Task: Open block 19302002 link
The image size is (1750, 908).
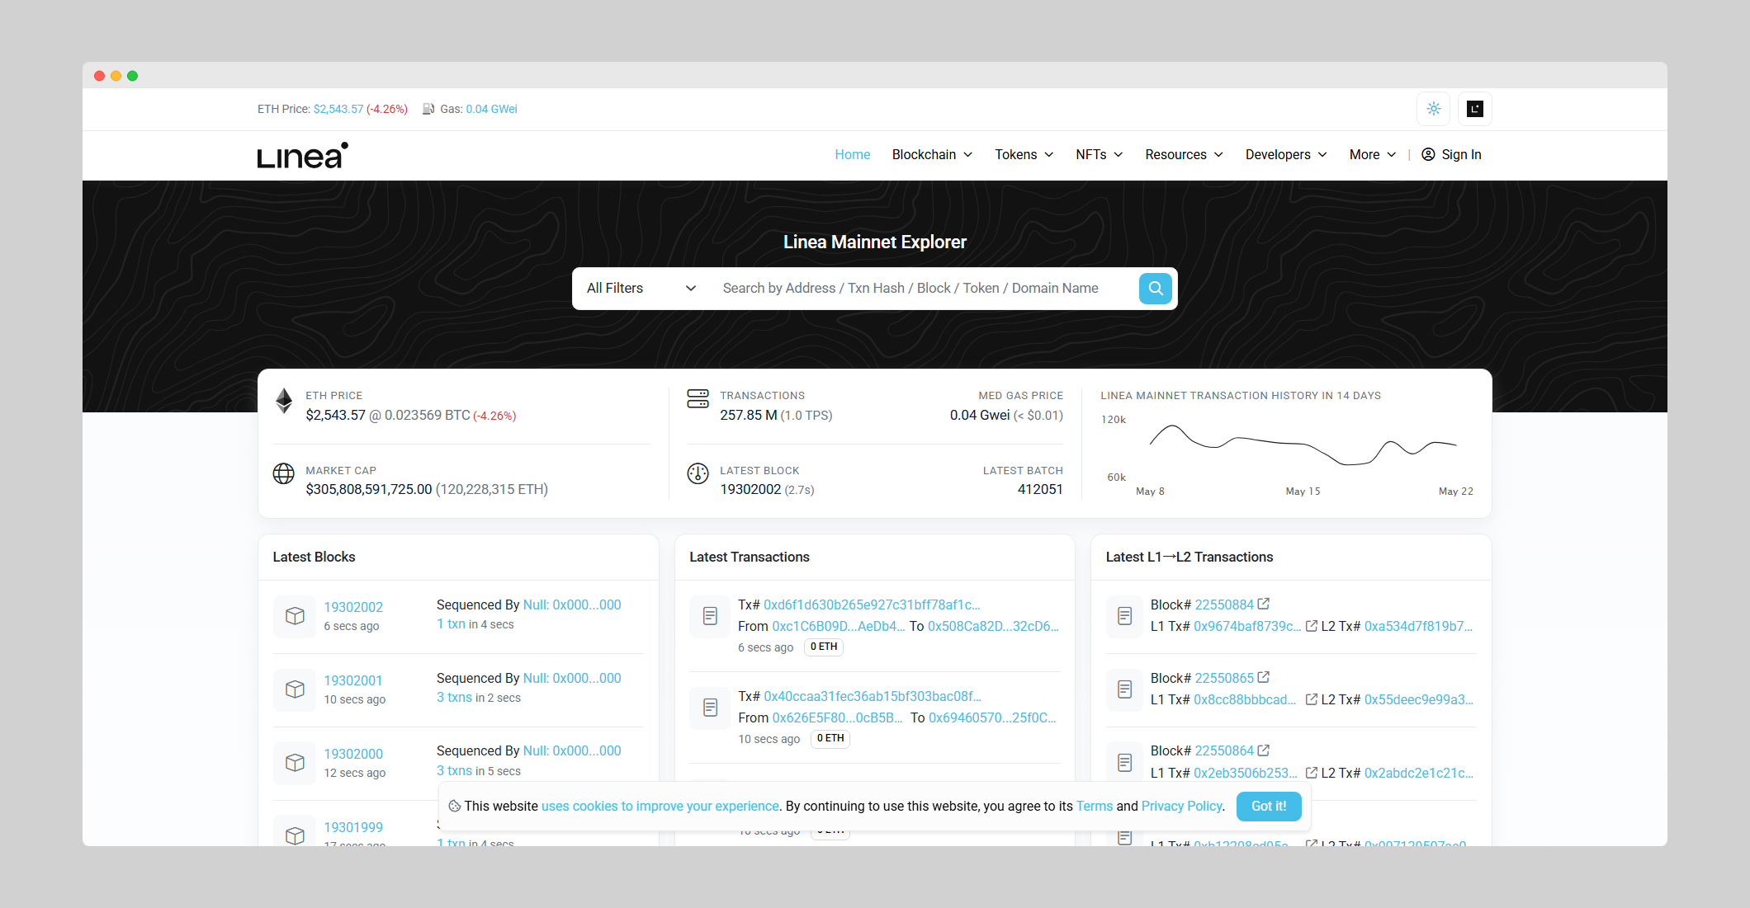Action: pyautogui.click(x=353, y=607)
